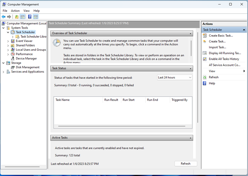Click the Task Scheduler clock tree icon
248x176 pixels.
pyautogui.click(x=13, y=32)
